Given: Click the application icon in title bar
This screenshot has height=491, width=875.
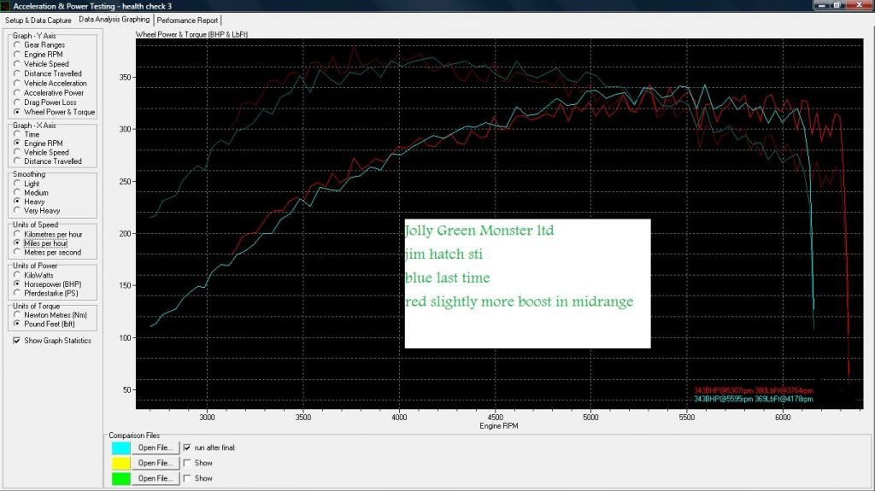Looking at the screenshot, I should 6,6.
